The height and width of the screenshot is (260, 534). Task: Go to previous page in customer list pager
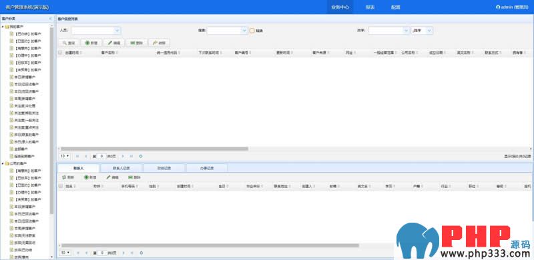(x=86, y=156)
